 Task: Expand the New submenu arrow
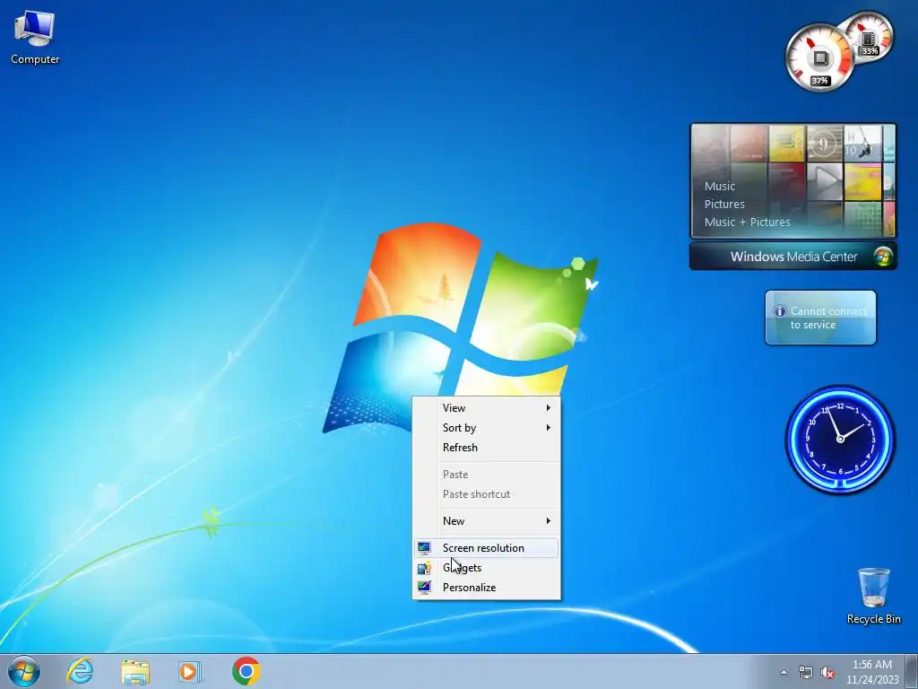tap(548, 521)
